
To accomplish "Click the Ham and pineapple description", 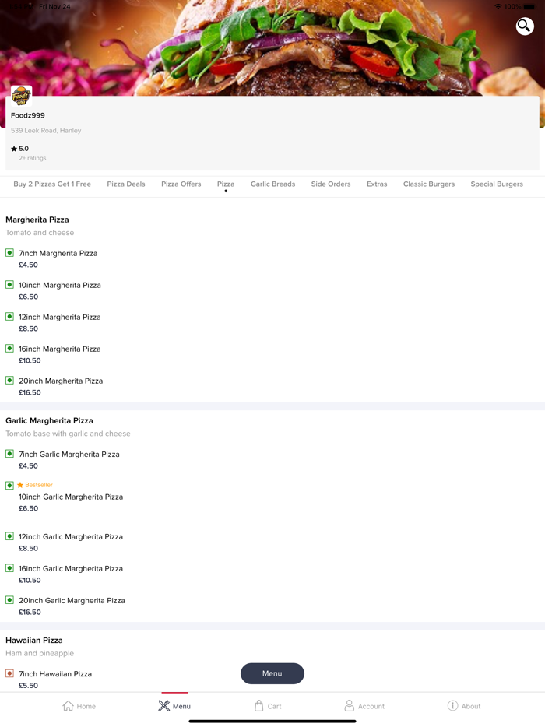I will pyautogui.click(x=40, y=653).
